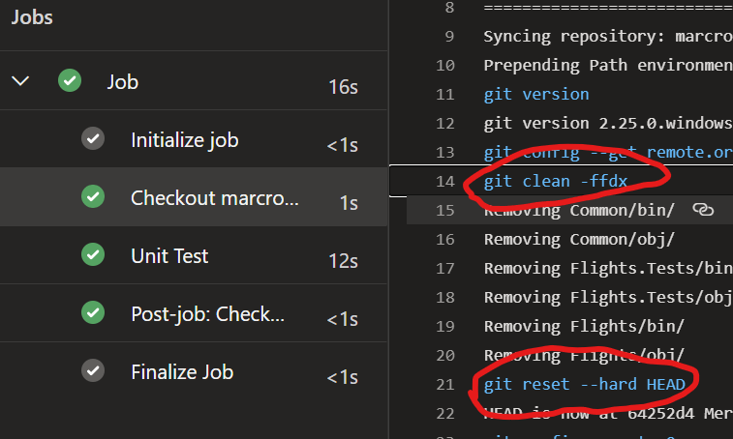Click the green checkmark icon for Post-job step
The height and width of the screenshot is (439, 733).
point(93,313)
